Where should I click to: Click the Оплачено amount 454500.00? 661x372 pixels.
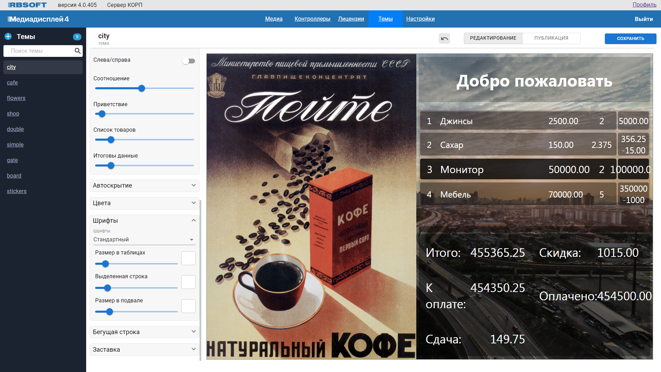click(624, 296)
